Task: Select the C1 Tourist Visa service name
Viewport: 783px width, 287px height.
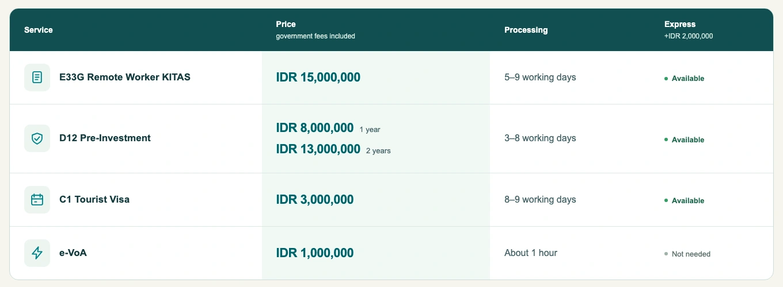Action: pos(94,200)
